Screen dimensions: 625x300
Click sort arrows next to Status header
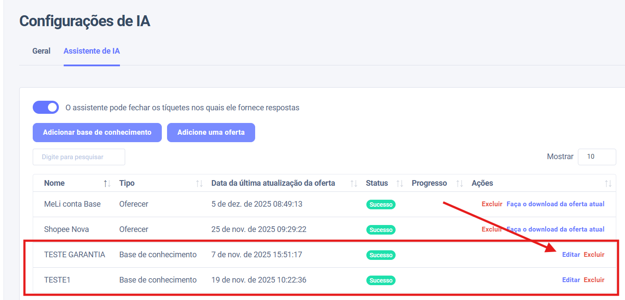pos(400,184)
